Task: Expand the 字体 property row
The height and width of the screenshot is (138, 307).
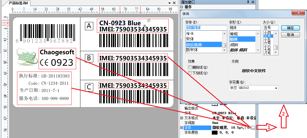Action: [181, 127]
